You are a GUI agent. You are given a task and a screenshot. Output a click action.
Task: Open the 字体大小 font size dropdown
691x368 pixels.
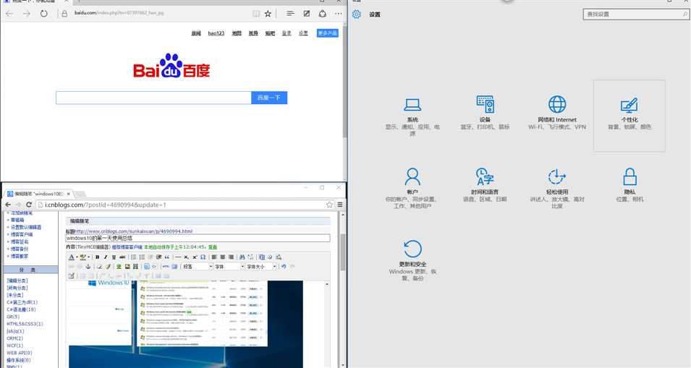tap(261, 266)
